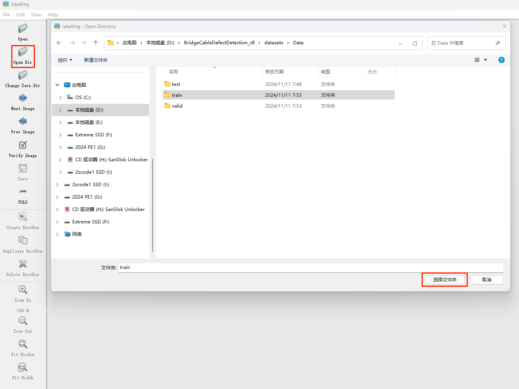
Task: Open the address bar path history dropdown
Action: pyautogui.click(x=400, y=43)
